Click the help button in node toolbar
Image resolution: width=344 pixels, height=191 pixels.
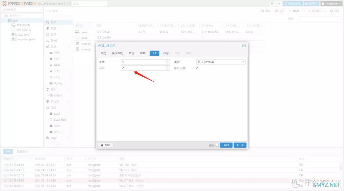tap(335, 11)
